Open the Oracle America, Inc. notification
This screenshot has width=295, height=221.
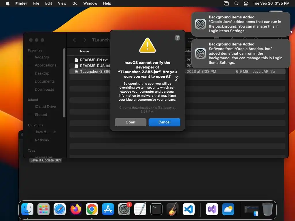pos(241,53)
